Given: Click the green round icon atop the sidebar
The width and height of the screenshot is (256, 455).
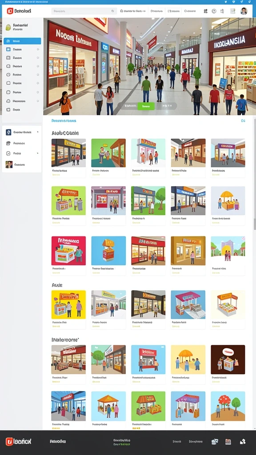Looking at the screenshot, I should click(8, 27).
